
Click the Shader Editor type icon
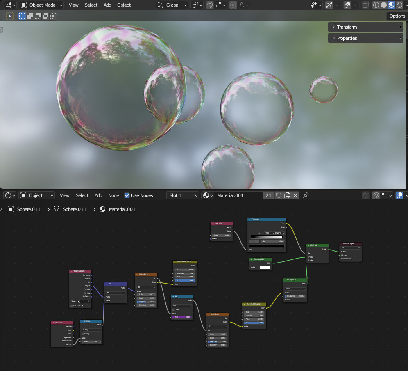(8, 195)
